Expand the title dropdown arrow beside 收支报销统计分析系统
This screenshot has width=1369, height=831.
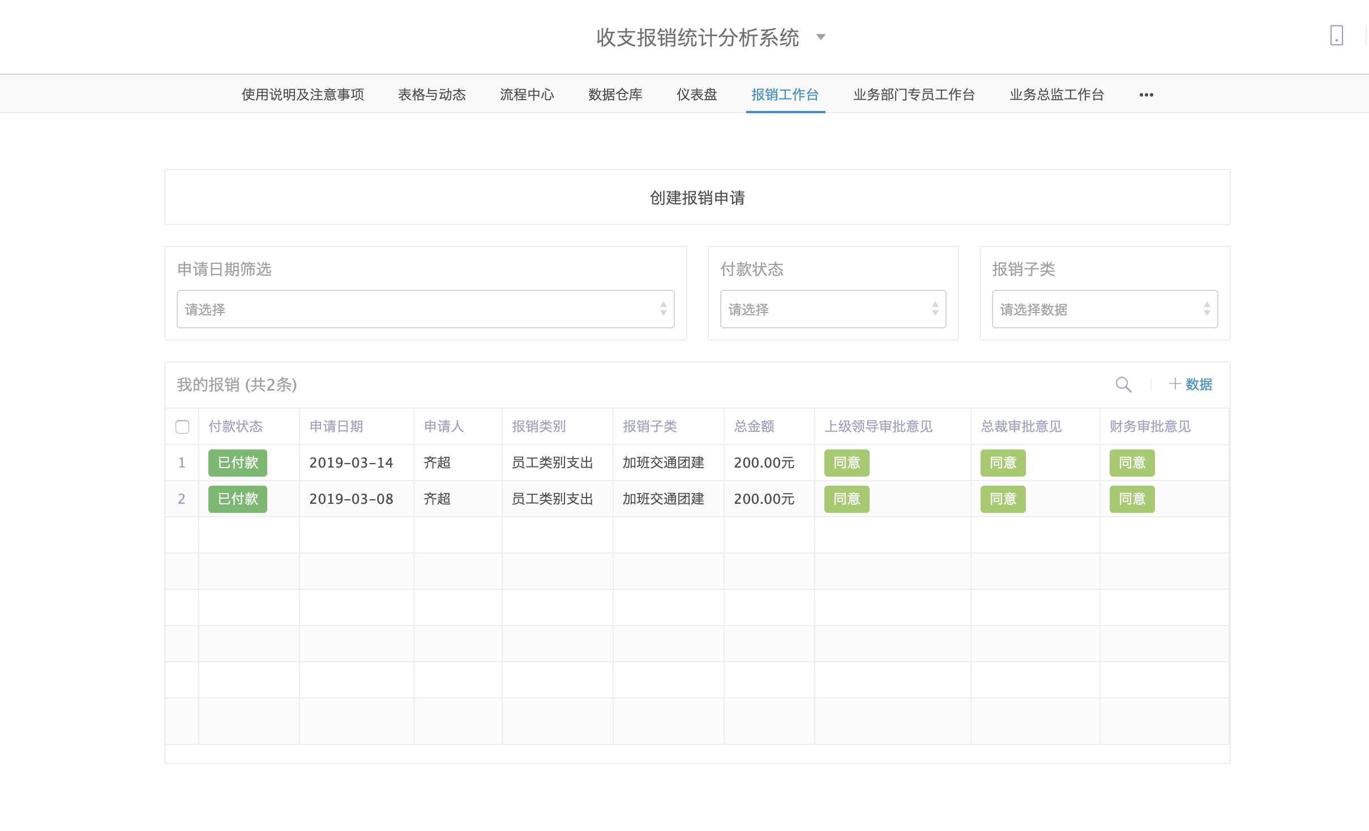821,37
